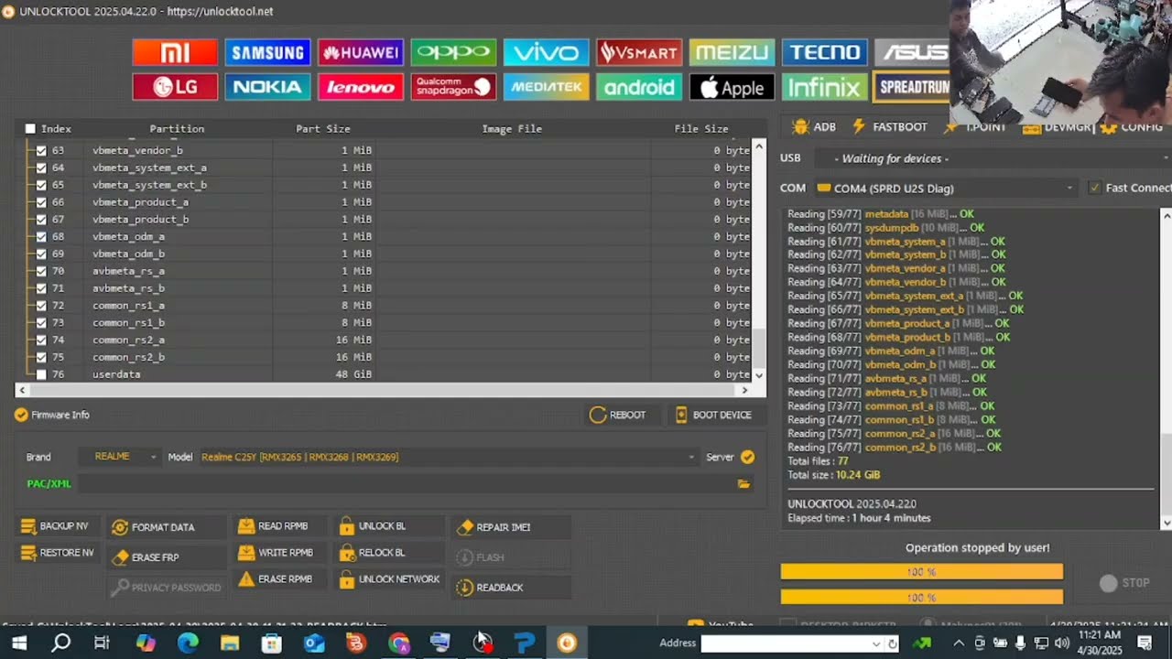
Task: Open Google Chrome from taskbar
Action: coord(398,643)
